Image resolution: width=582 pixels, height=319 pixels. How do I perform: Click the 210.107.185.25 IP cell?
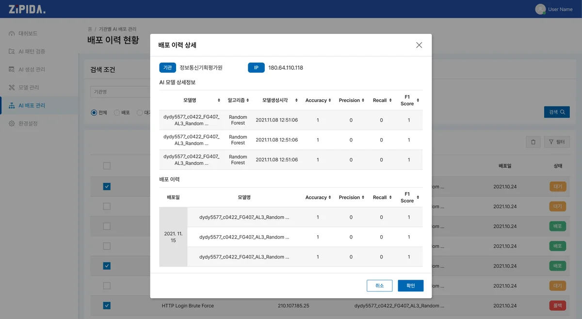pos(293,306)
